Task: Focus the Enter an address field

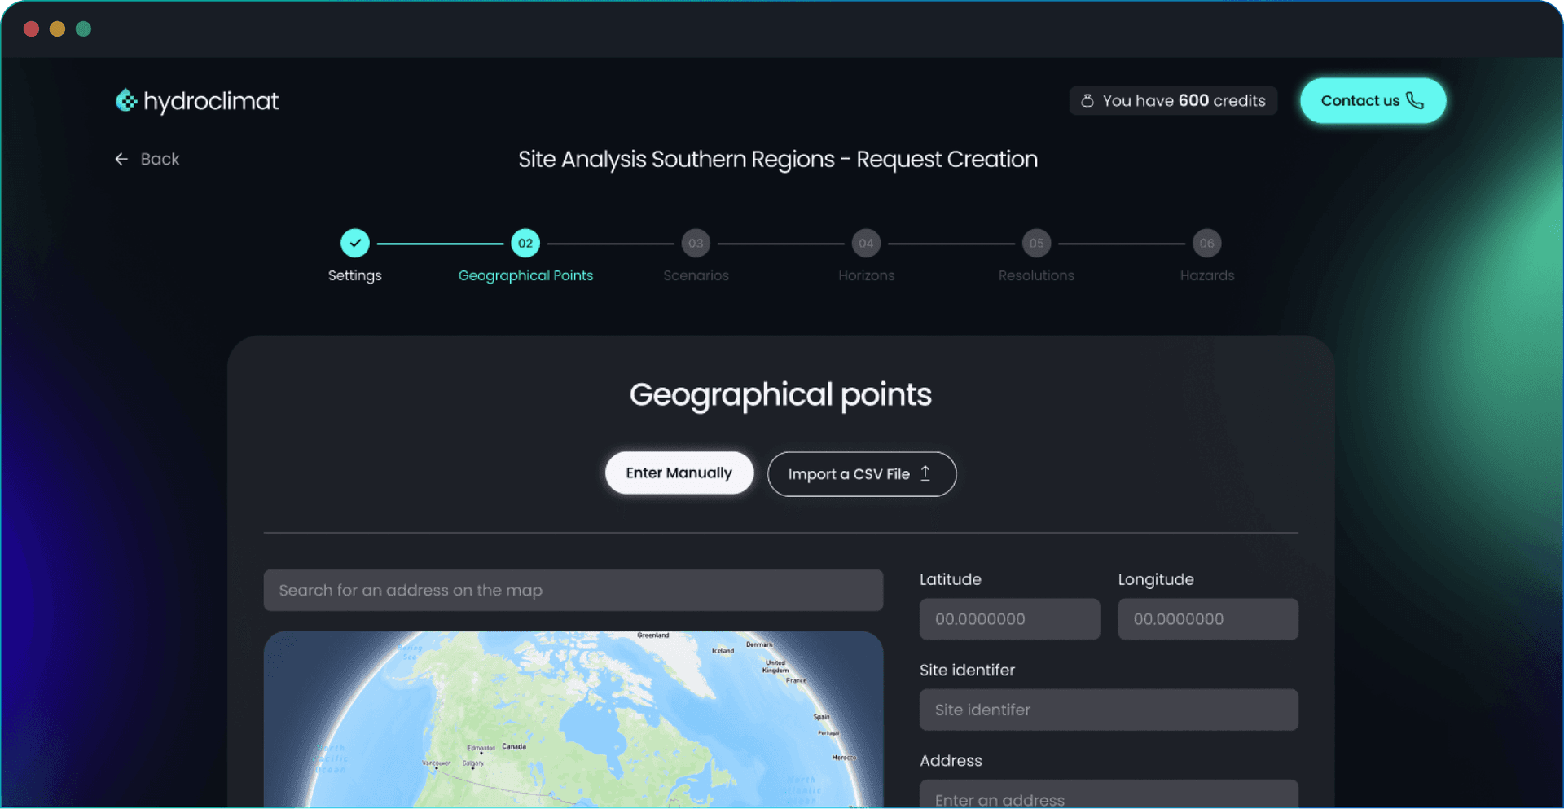Action: pos(1109,794)
